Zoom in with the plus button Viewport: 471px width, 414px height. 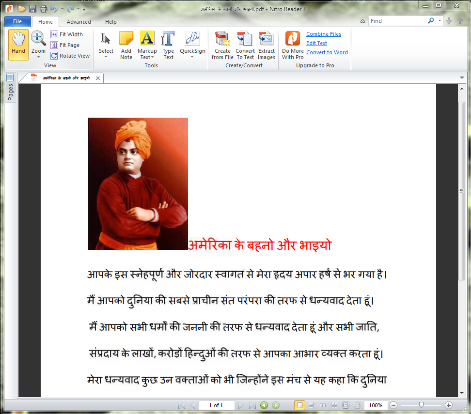pyautogui.click(x=449, y=405)
